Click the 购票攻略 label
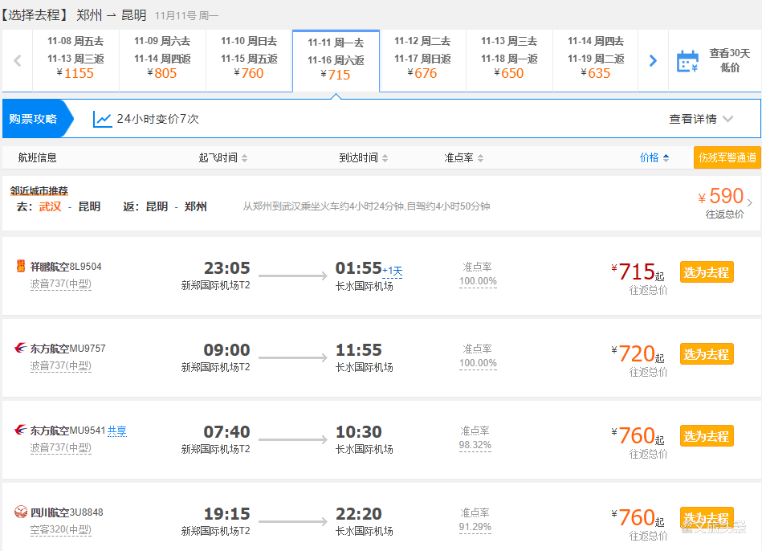This screenshot has width=762, height=551. click(33, 119)
